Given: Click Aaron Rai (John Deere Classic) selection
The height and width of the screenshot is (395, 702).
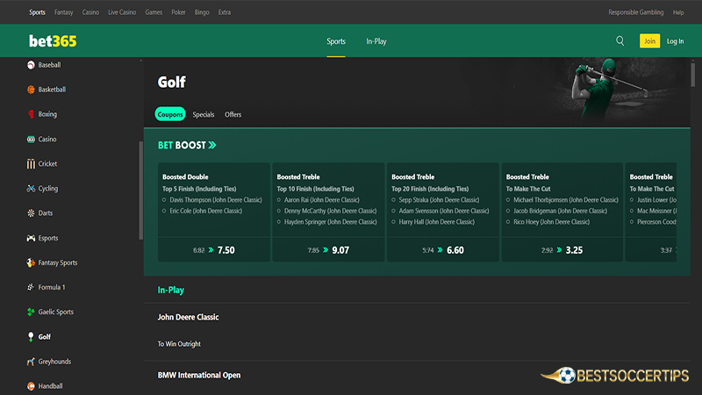Looking at the screenshot, I should (321, 200).
